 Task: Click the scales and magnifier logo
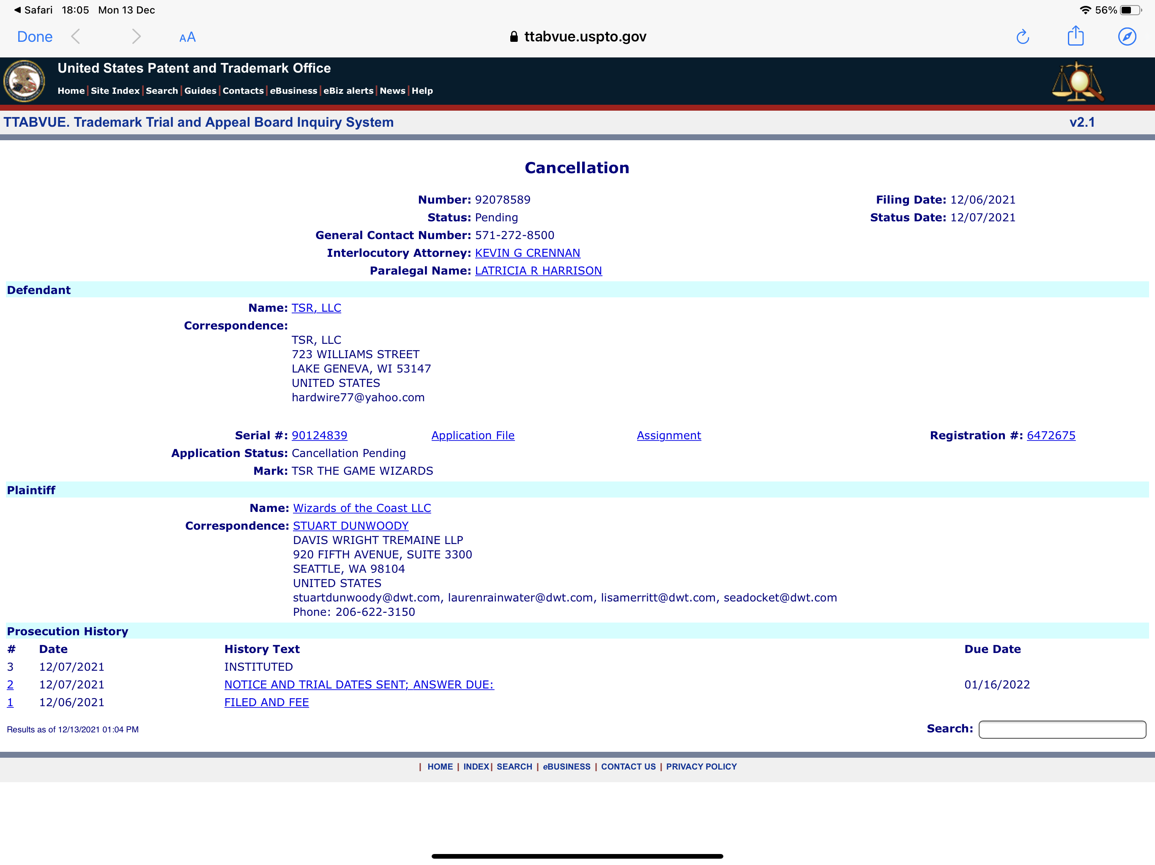1077,82
